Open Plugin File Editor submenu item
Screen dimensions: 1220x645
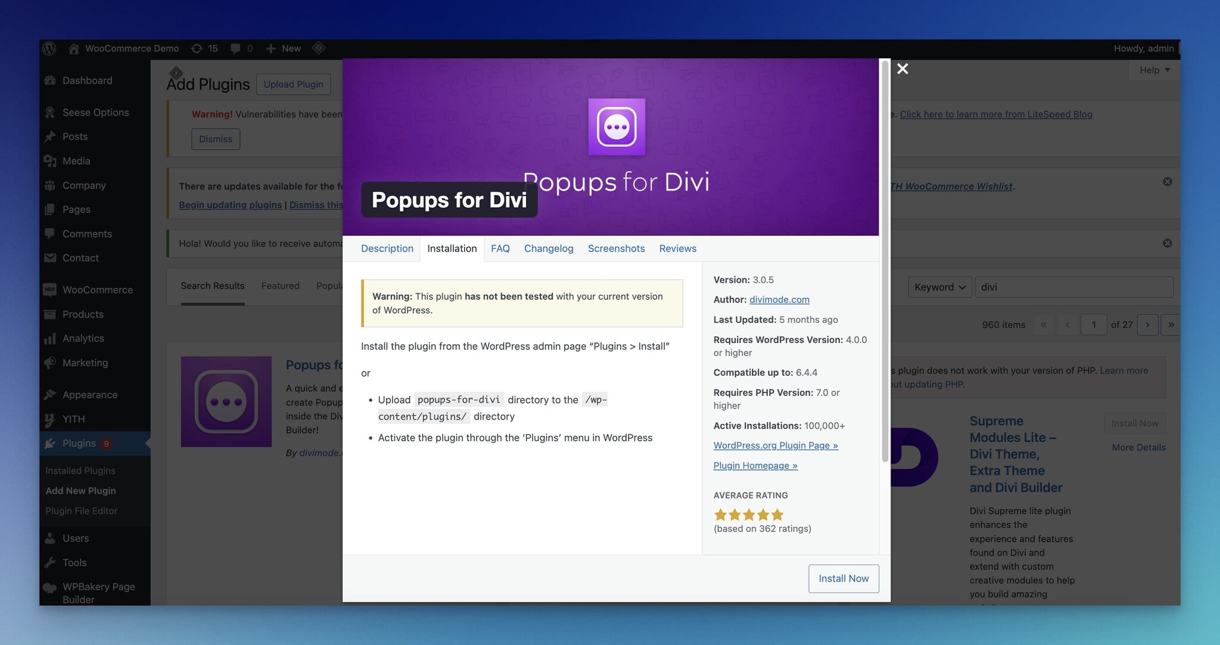pyautogui.click(x=81, y=511)
